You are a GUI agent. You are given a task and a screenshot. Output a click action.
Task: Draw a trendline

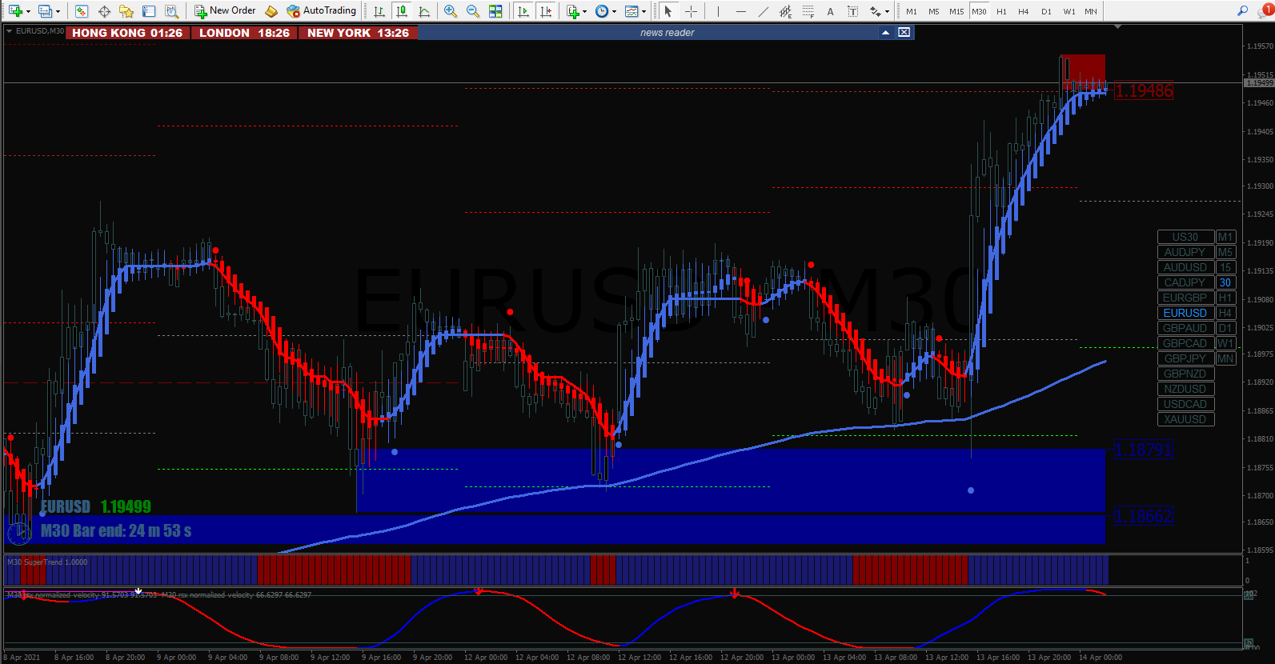point(763,11)
